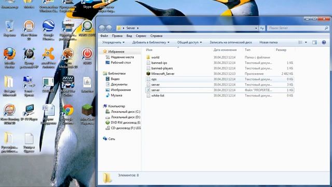Open the Справка menu

[x=156, y=36]
